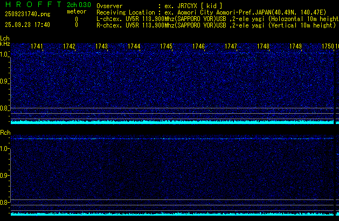Select the meteor count heading
Viewport: 339px width, 221px height.
(76, 11)
